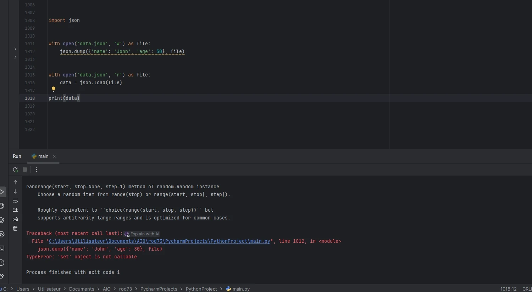Select the main run tab
The image size is (532, 292).
point(40,156)
